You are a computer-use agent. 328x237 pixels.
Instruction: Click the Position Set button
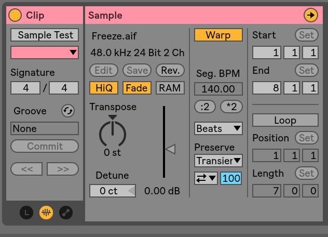(x=307, y=138)
